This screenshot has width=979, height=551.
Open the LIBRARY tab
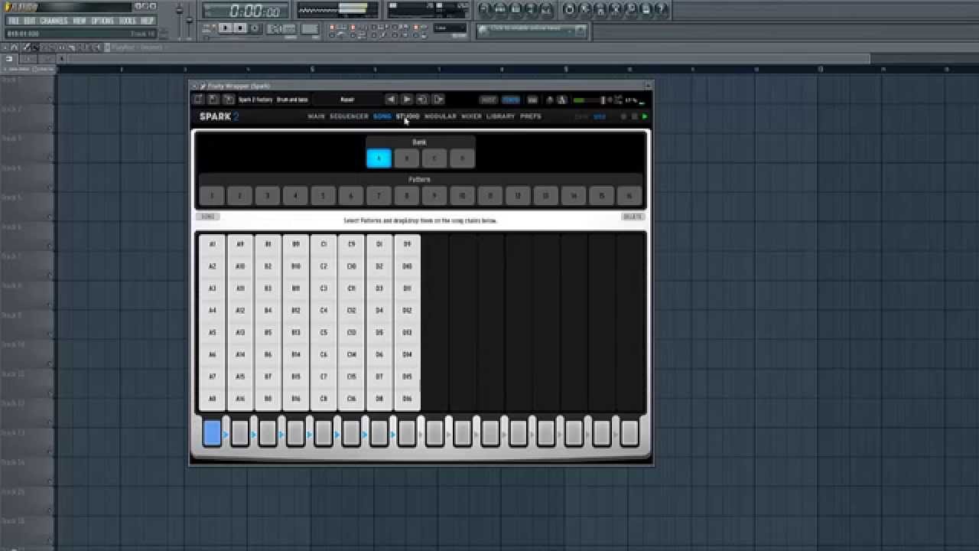500,116
